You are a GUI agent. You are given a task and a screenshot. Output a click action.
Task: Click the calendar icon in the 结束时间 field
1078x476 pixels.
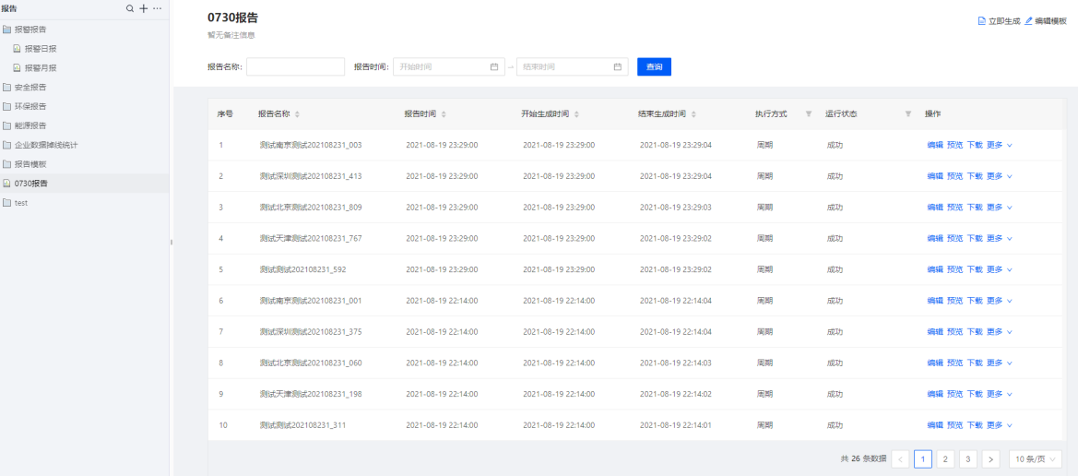coord(617,67)
